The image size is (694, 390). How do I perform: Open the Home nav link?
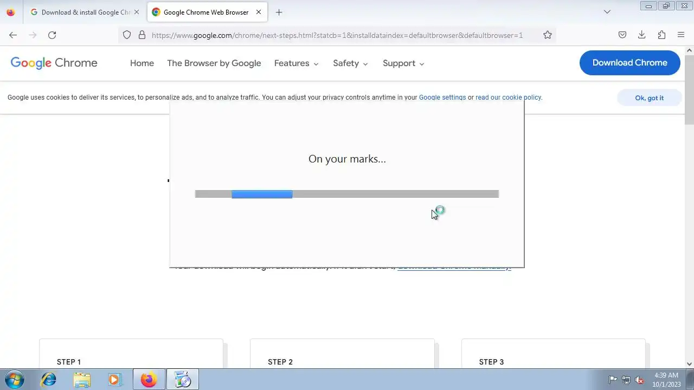click(142, 63)
